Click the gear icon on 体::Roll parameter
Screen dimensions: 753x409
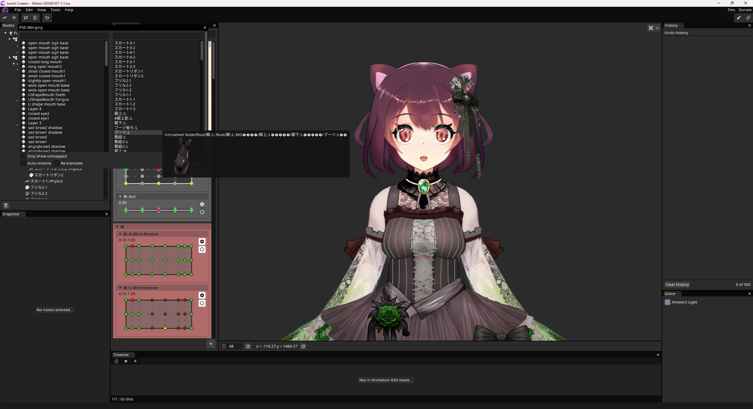202,204
